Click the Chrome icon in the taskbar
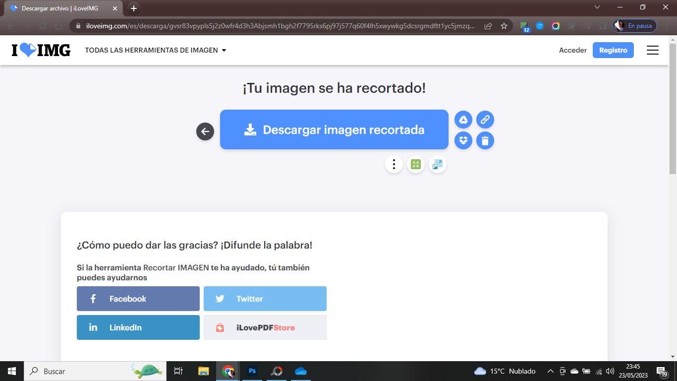The width and height of the screenshot is (677, 381). pos(228,371)
